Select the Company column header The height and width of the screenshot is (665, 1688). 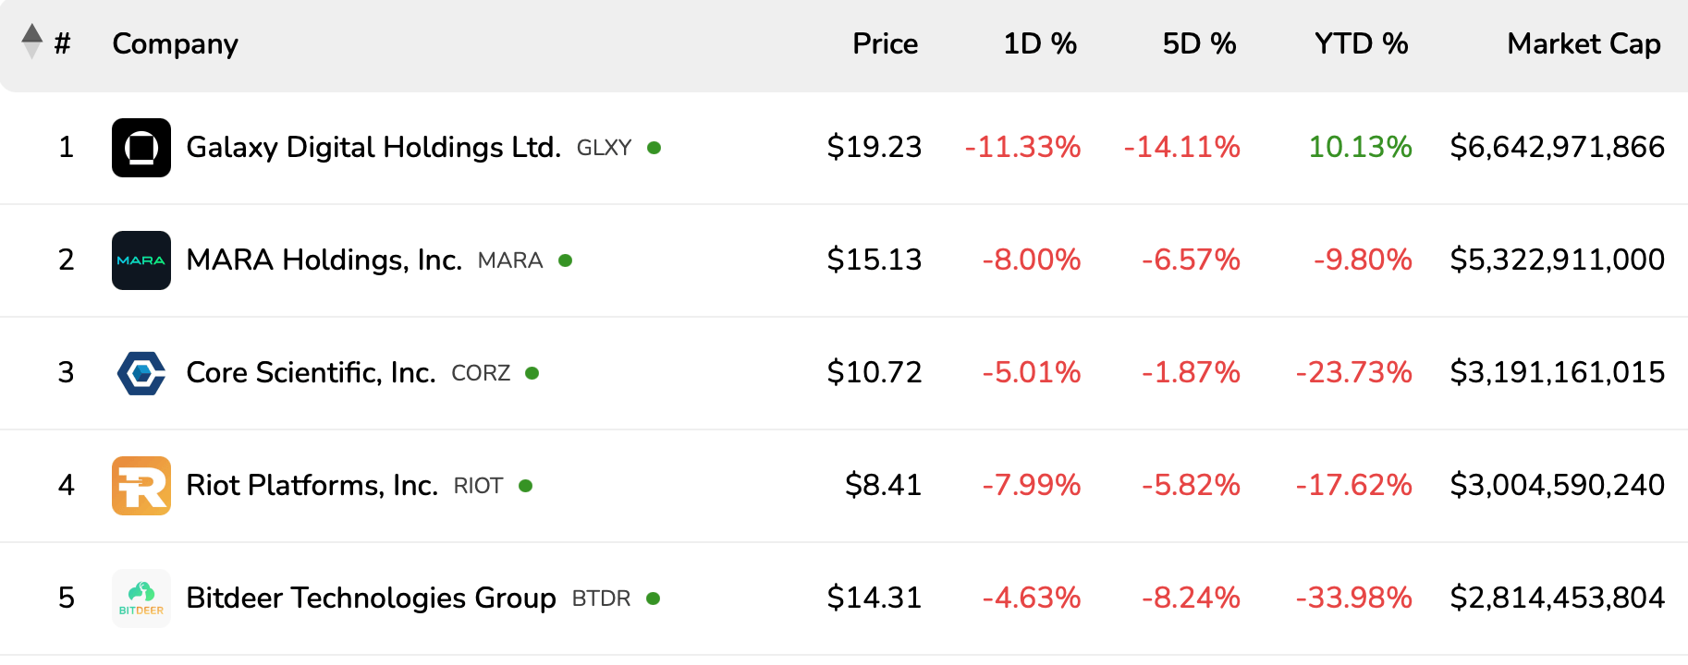pyautogui.click(x=175, y=42)
